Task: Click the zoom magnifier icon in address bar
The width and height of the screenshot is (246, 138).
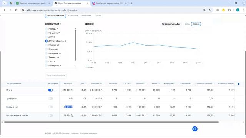Action: point(204,10)
